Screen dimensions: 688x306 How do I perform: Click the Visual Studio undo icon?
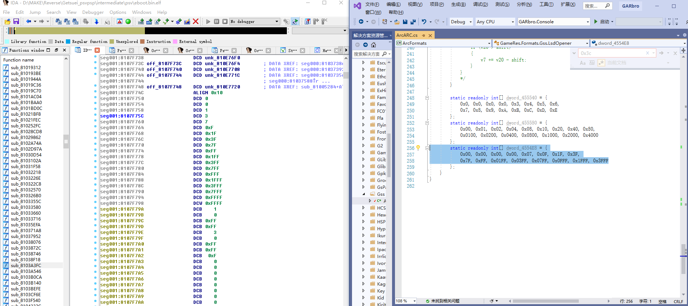pos(424,22)
